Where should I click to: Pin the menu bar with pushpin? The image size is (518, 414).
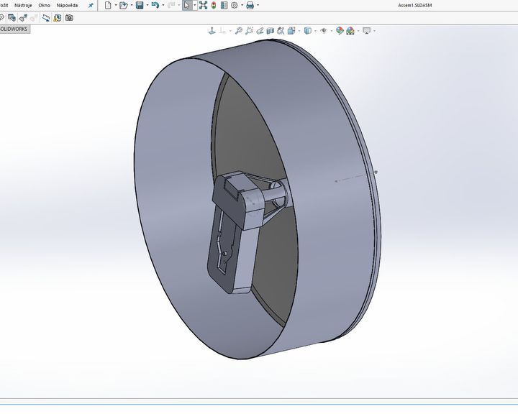(x=91, y=5)
